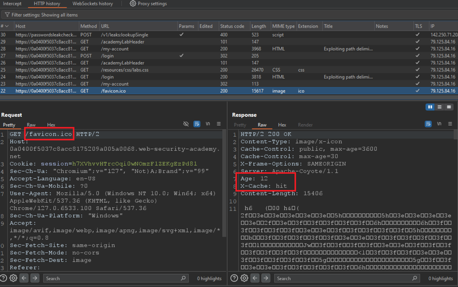Screen dimensions: 458x287
Task: Toggle word wrap in Response panel
Action: (428, 124)
